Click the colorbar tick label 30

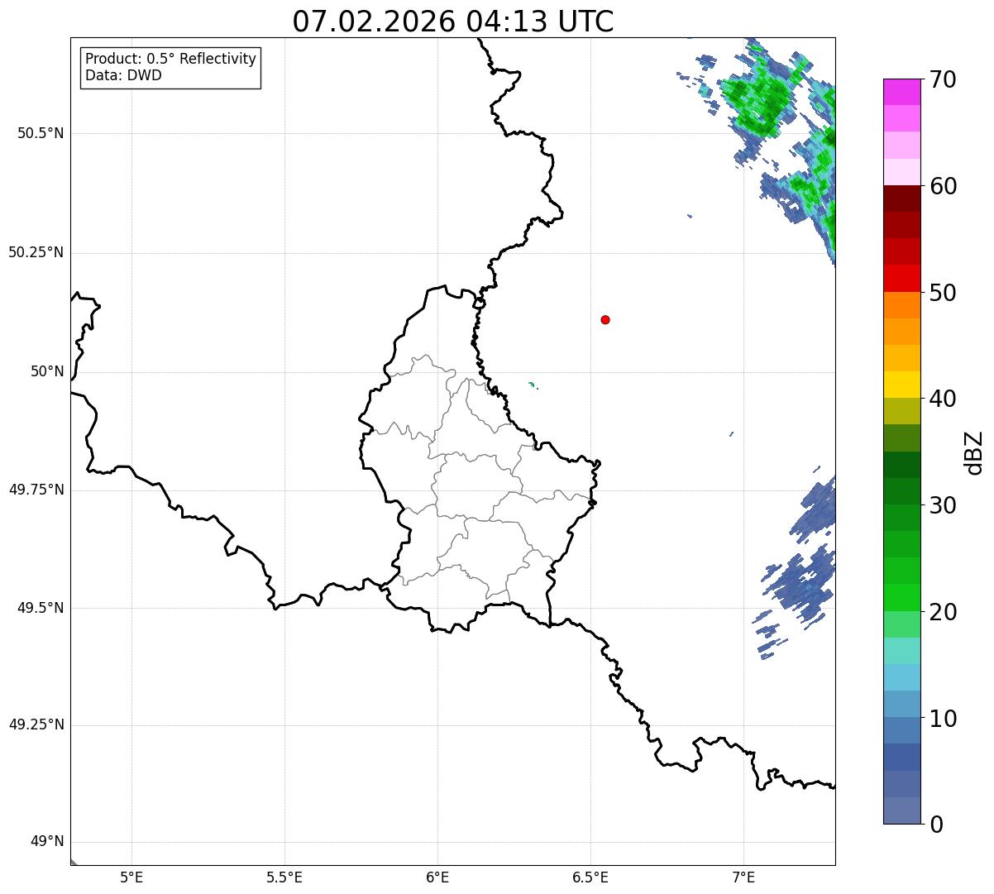tap(942, 505)
